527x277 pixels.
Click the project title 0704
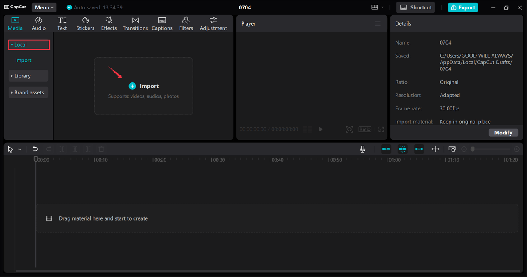click(x=245, y=7)
